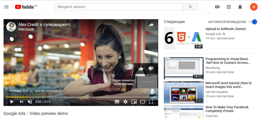The width and height of the screenshot is (260, 118).
Task: Enter fullscreen mode
Action: (x=151, y=102)
